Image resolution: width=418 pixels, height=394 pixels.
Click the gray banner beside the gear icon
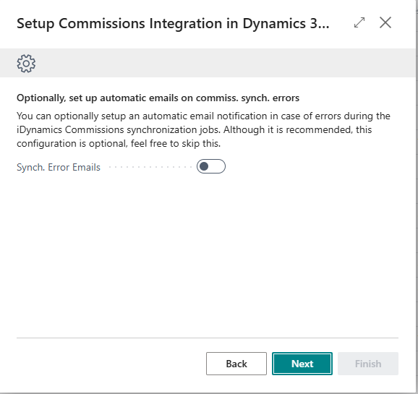(224, 63)
